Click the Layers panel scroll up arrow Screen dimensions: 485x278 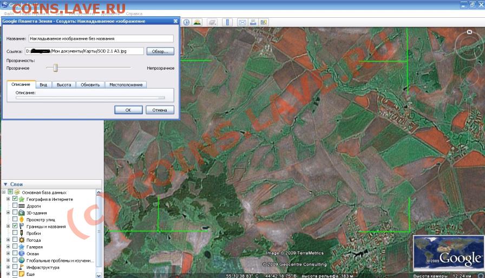(x=99, y=192)
